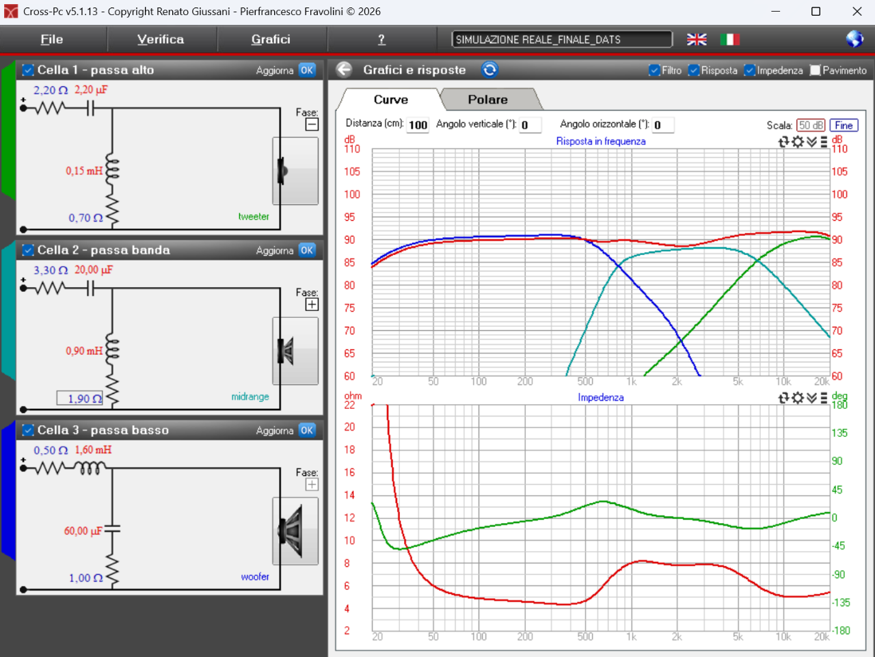
Task: Expand the impedance graph double-chevron menu
Action: (811, 398)
